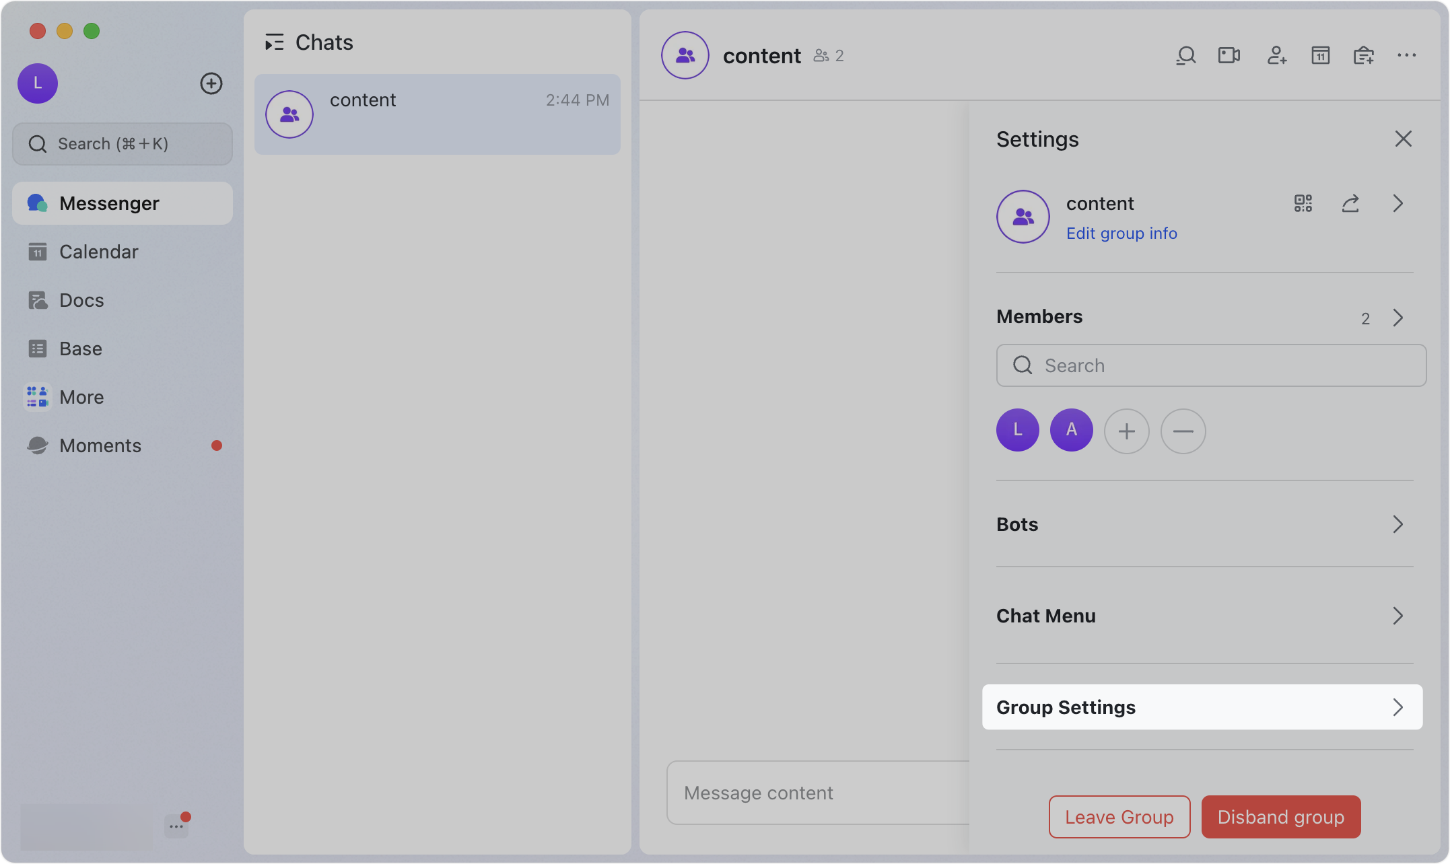
Task: Share the content group via the share arrow
Action: pyautogui.click(x=1350, y=203)
